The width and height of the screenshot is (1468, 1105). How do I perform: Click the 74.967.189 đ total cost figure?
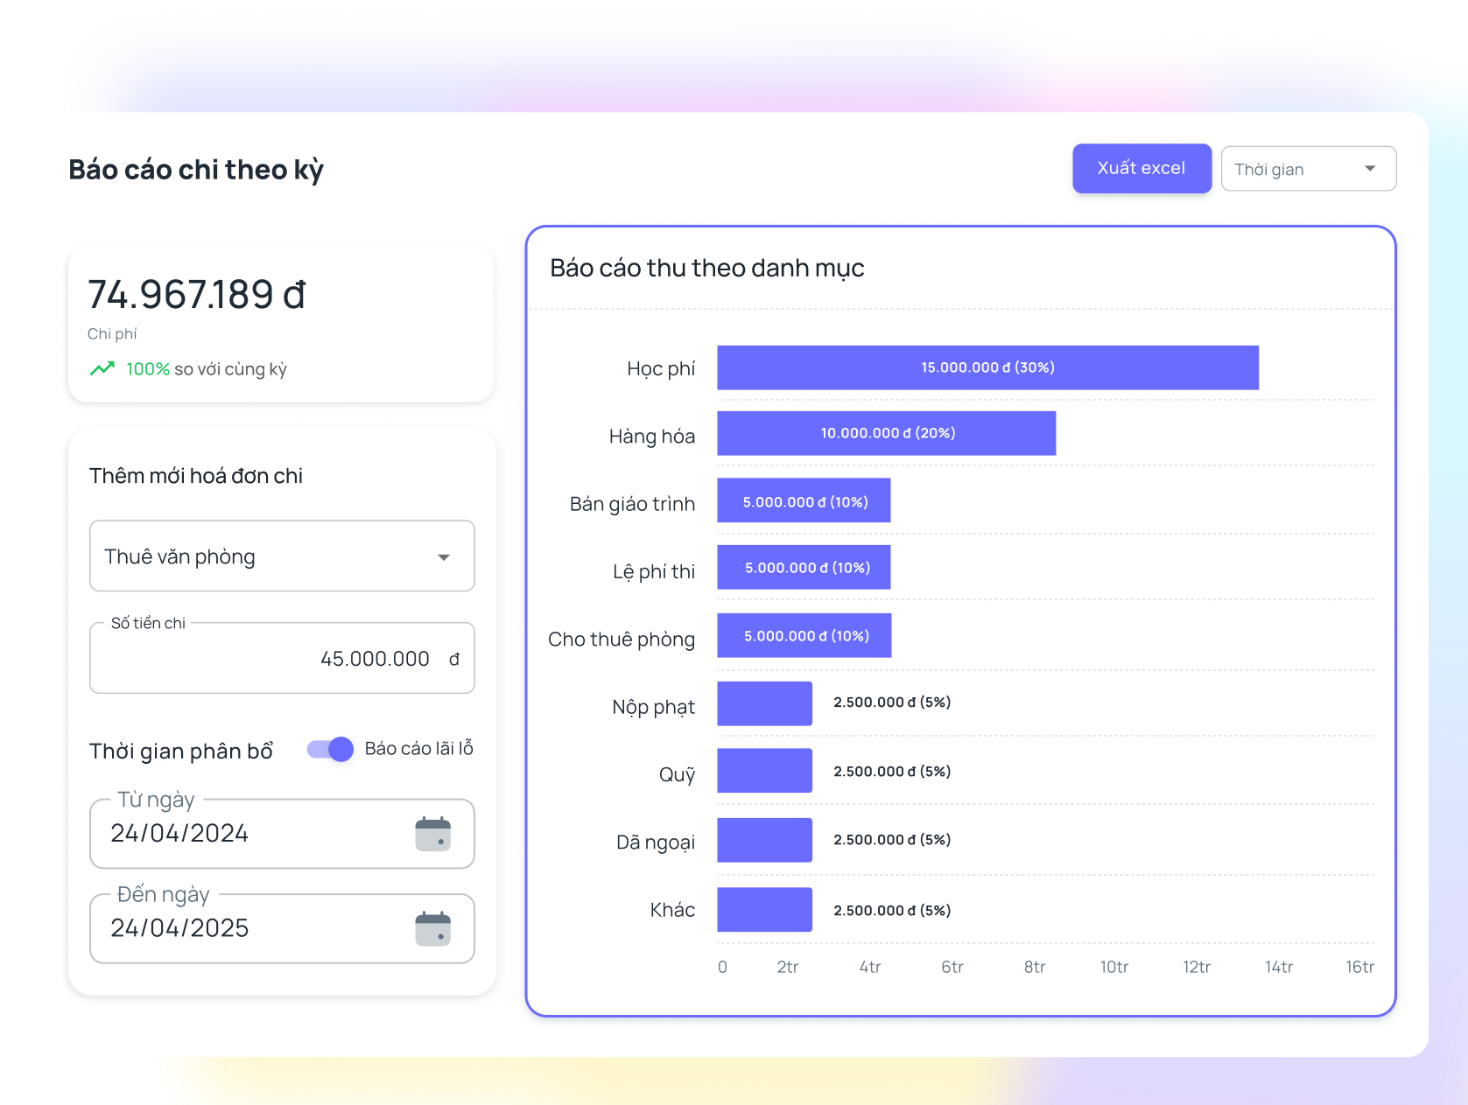pyautogui.click(x=197, y=295)
